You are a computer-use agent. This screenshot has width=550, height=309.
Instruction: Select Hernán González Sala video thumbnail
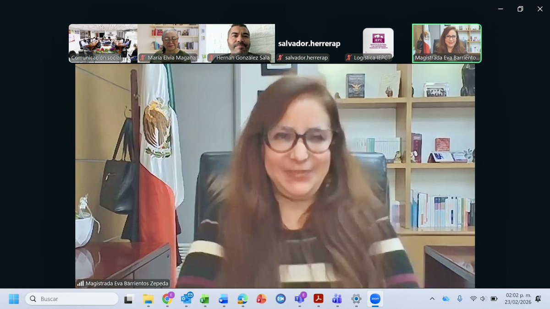241,43
